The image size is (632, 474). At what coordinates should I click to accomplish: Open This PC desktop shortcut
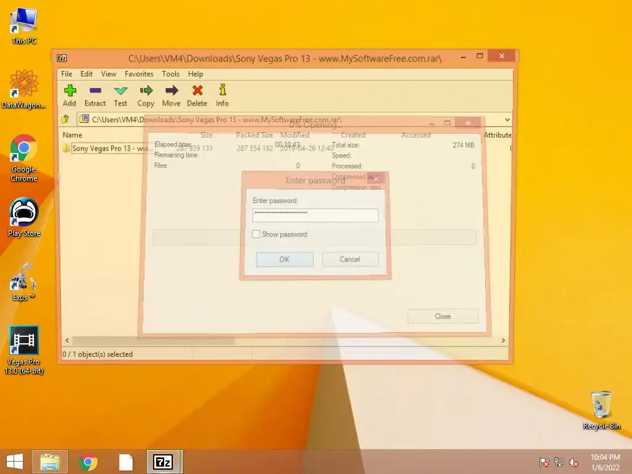(x=24, y=26)
